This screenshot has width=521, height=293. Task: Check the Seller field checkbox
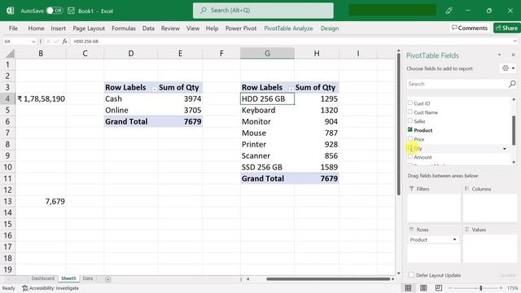click(x=410, y=121)
